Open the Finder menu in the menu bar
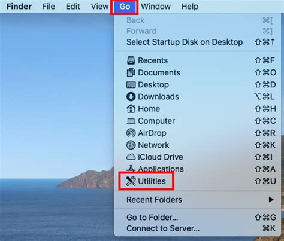 coord(19,7)
